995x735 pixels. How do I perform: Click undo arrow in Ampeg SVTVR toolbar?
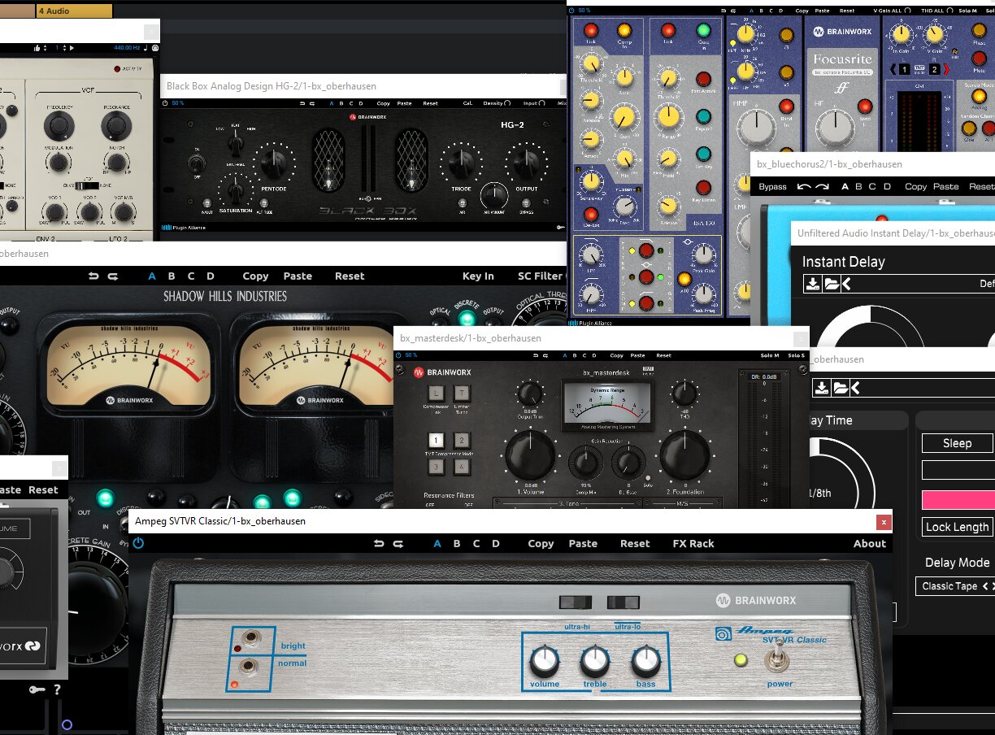378,544
